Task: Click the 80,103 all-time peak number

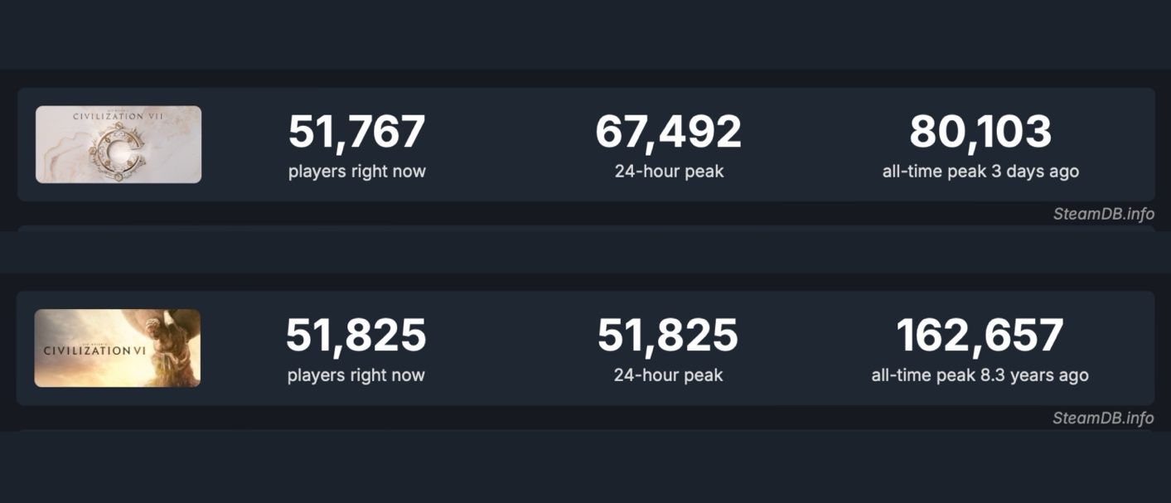Action: click(x=980, y=133)
